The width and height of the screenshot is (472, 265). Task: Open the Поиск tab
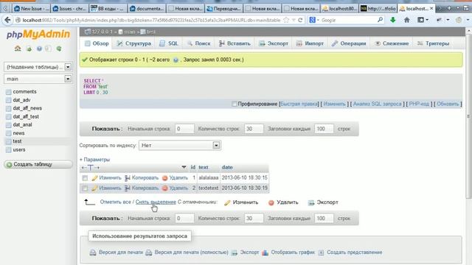[x=198, y=43]
